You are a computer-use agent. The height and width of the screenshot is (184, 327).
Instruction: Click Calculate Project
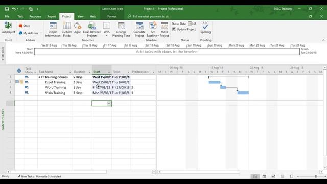coord(139,30)
